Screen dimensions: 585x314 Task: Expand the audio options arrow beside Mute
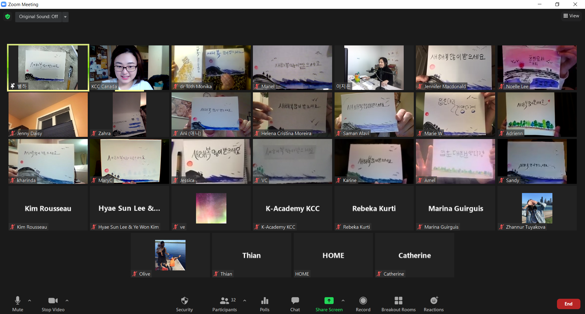coord(30,301)
